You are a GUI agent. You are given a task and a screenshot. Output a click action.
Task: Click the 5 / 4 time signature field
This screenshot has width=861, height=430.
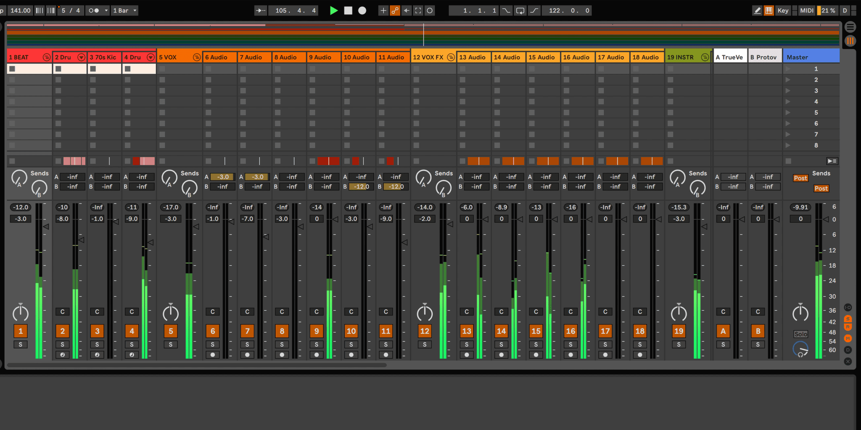tap(71, 10)
